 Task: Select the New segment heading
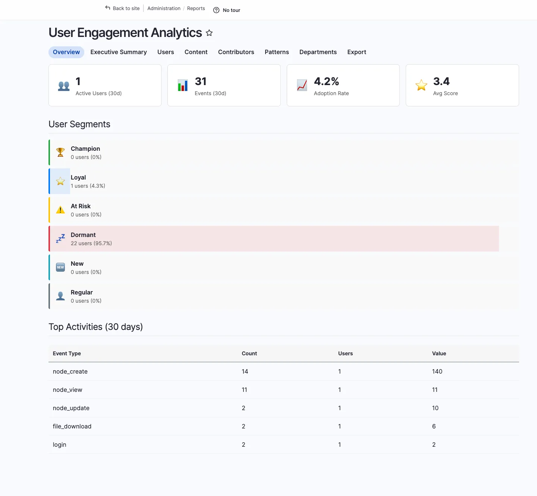click(x=77, y=263)
